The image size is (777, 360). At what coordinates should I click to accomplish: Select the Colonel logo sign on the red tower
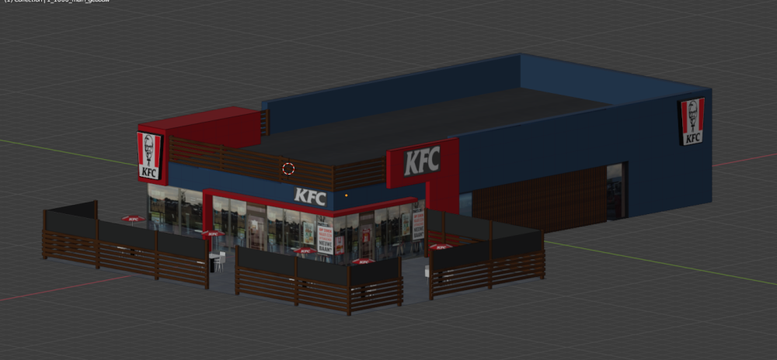(x=148, y=155)
